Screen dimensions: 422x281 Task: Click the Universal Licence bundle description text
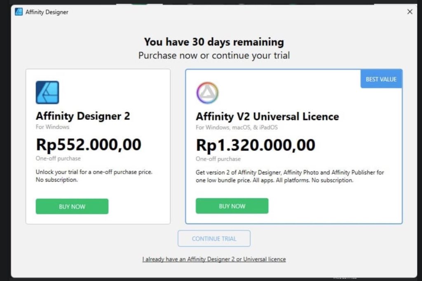290,176
